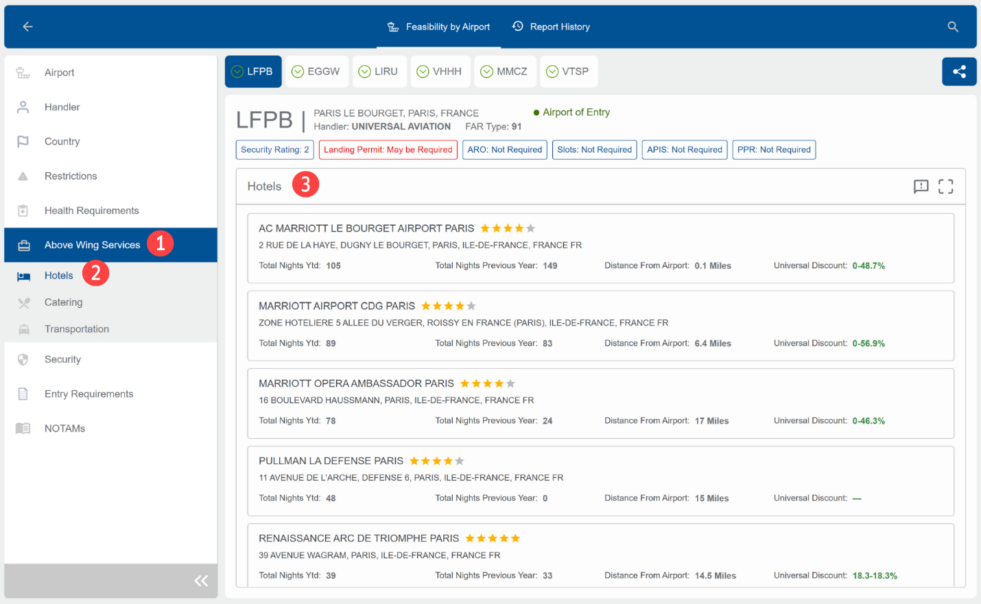Select Hotels under Above Wing Services
The height and width of the screenshot is (604, 981).
111,276
